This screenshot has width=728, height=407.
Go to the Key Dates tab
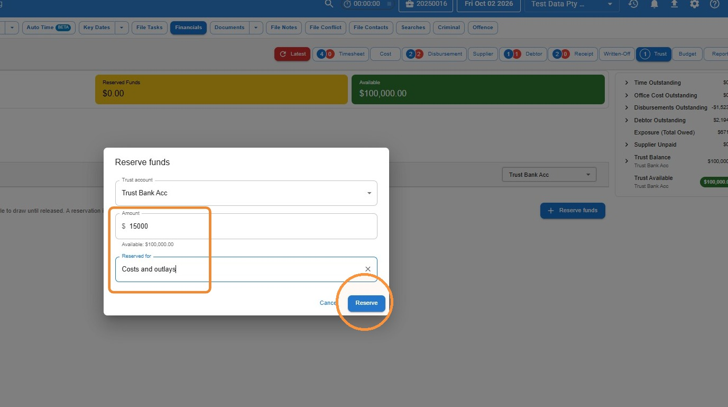click(x=97, y=28)
